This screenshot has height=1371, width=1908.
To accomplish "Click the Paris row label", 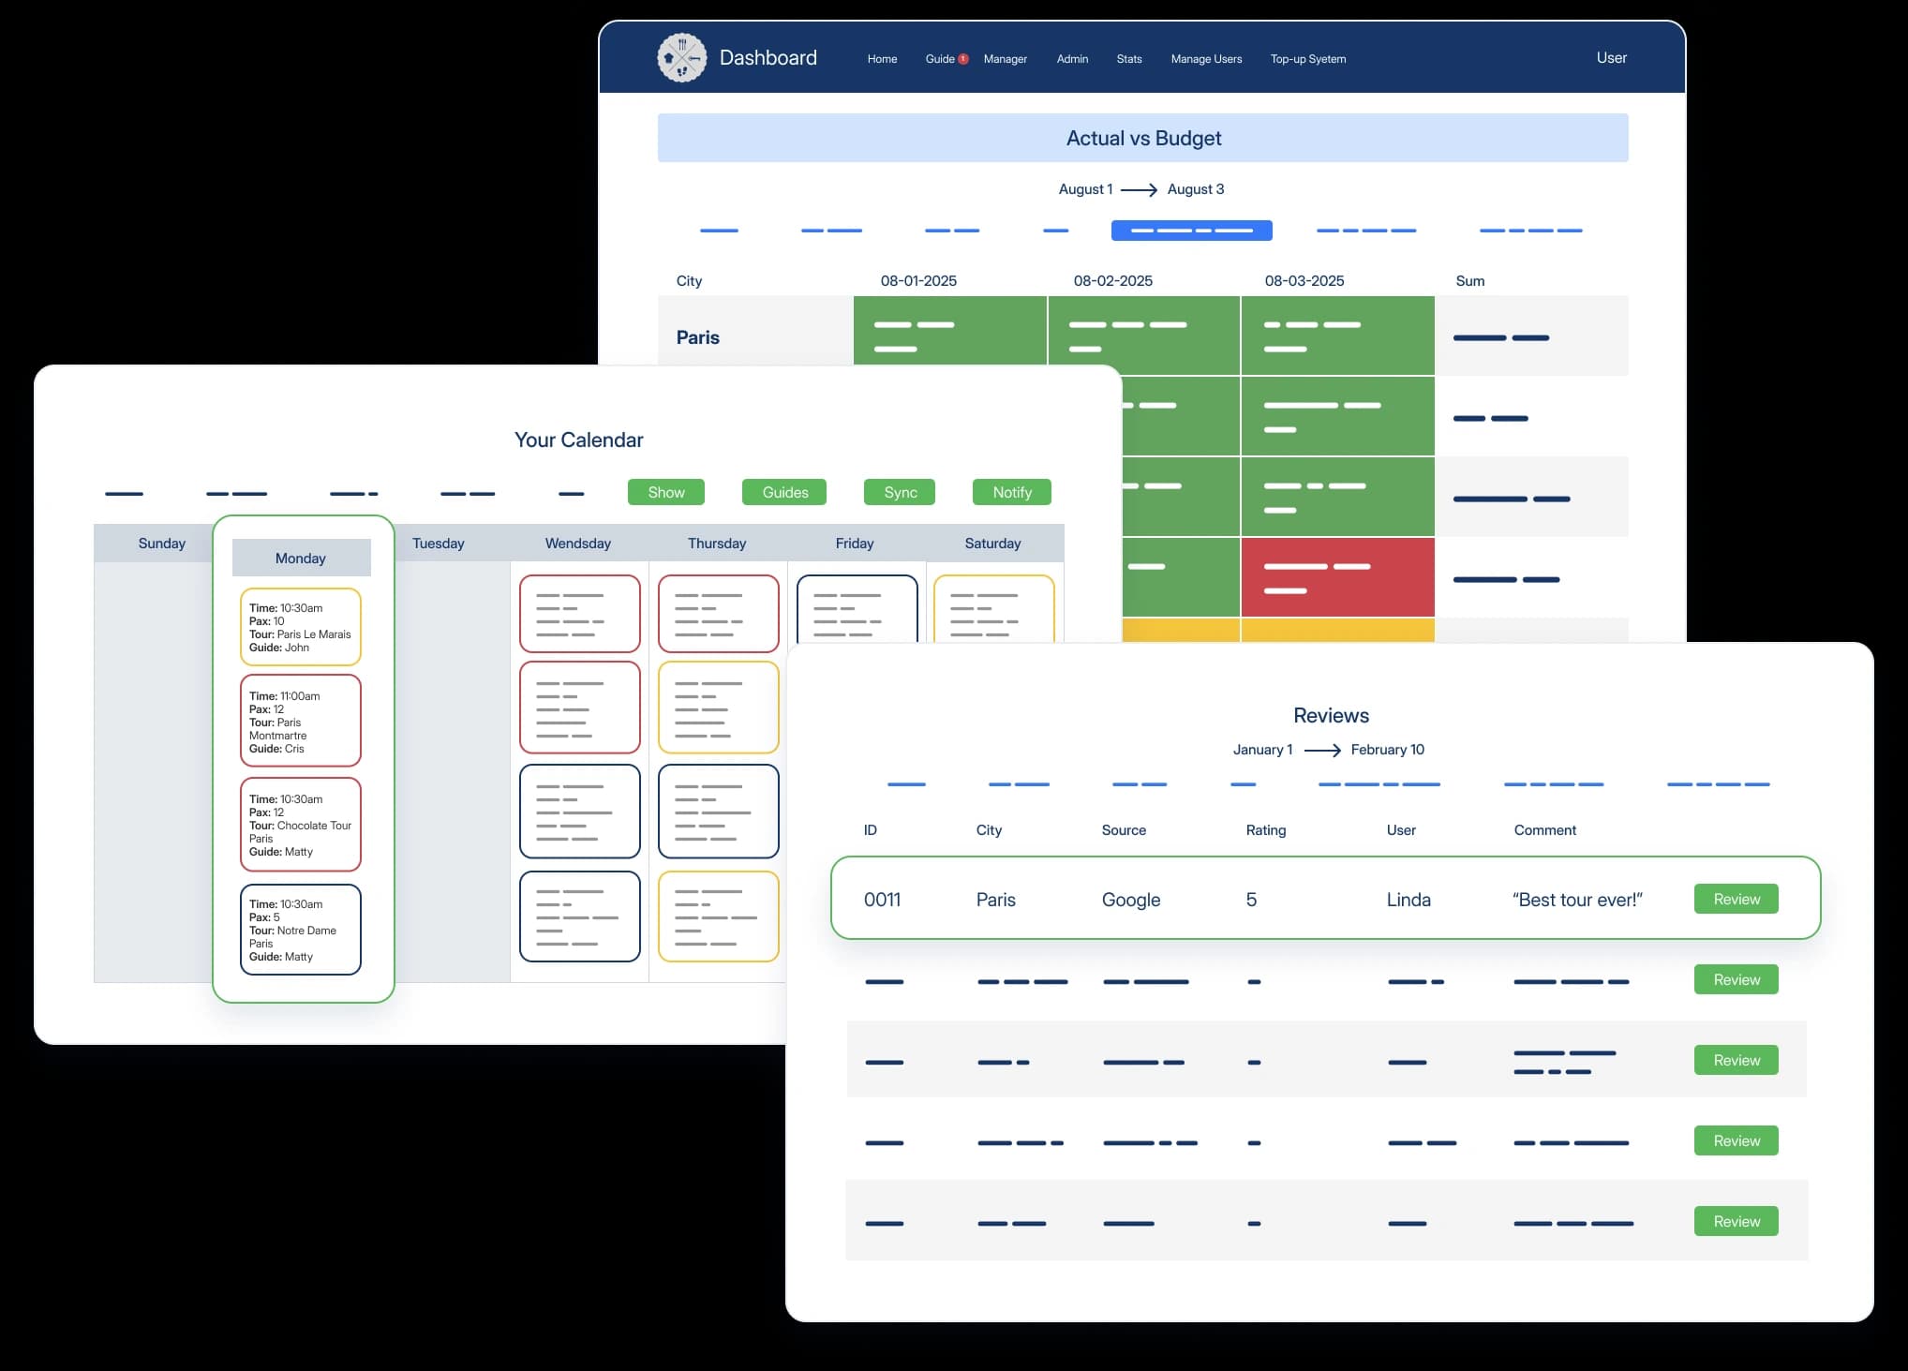I will [x=698, y=337].
